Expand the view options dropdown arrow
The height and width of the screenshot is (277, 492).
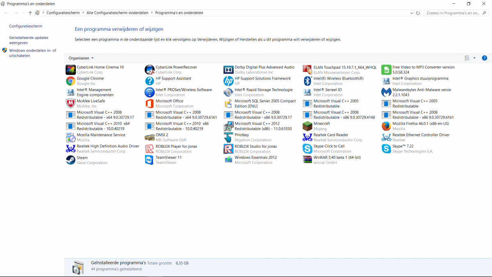tap(474, 58)
